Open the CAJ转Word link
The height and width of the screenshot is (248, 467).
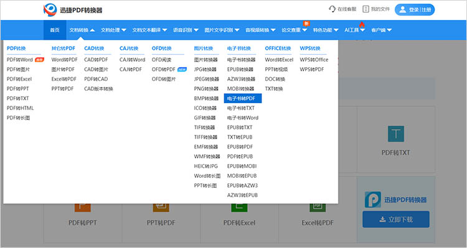[132, 60]
